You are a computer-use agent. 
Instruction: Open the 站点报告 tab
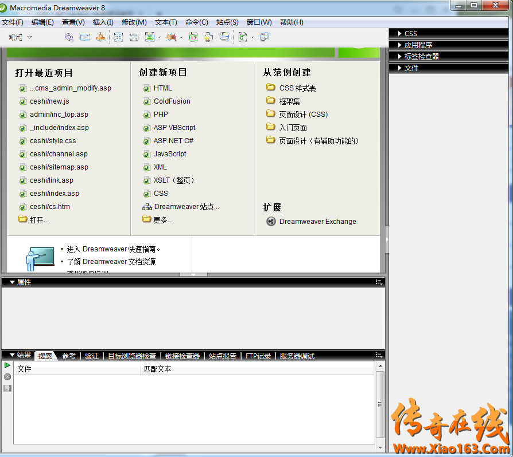click(x=223, y=356)
